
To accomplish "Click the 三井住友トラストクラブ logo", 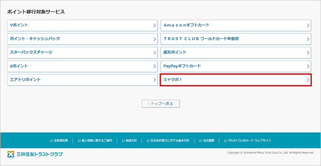I will pos(35,154).
